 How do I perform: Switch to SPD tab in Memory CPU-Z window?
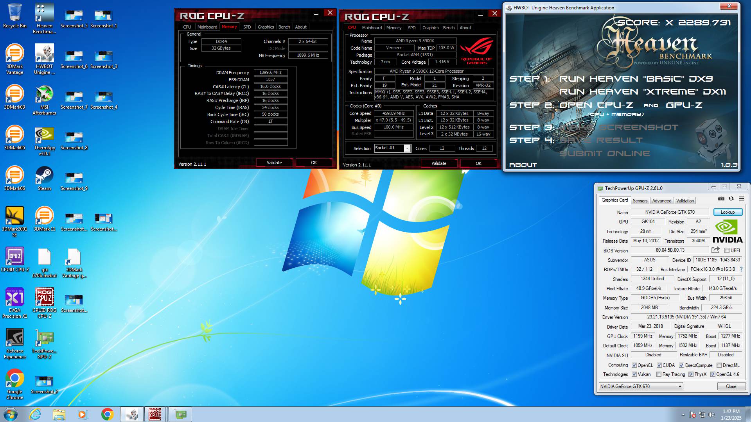pos(247,27)
